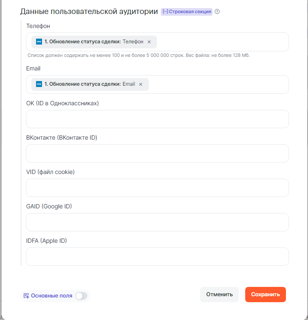Focus the OK (ID в Одноклассниках) input
Screen dimensions: 308x320
pos(157,119)
